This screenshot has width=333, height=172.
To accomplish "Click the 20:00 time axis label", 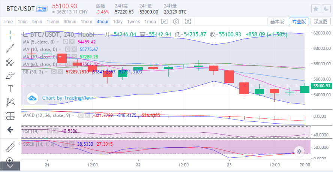I will tap(305, 165).
